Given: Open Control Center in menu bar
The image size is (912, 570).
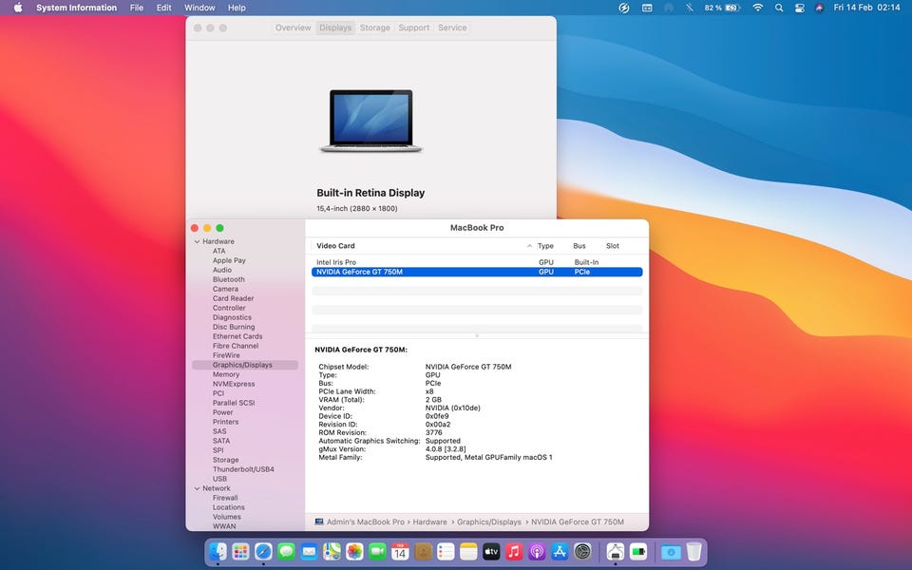Looking at the screenshot, I should click(800, 8).
